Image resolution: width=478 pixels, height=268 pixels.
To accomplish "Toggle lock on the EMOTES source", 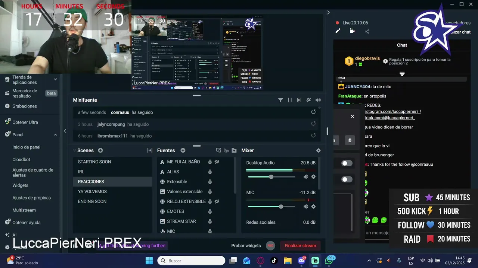I will [210, 211].
